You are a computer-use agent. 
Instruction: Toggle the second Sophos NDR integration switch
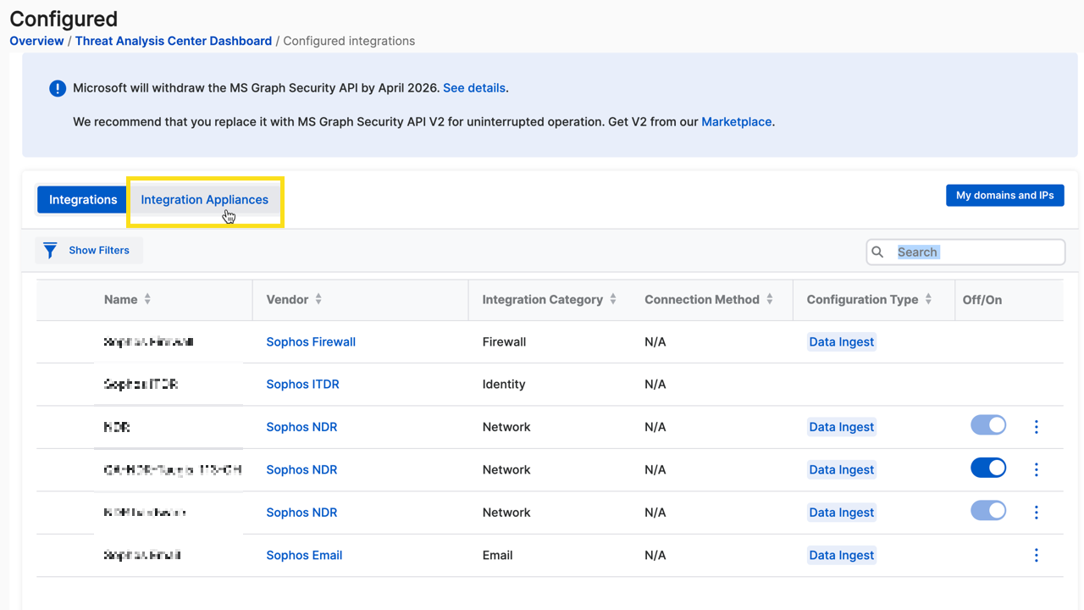click(988, 468)
